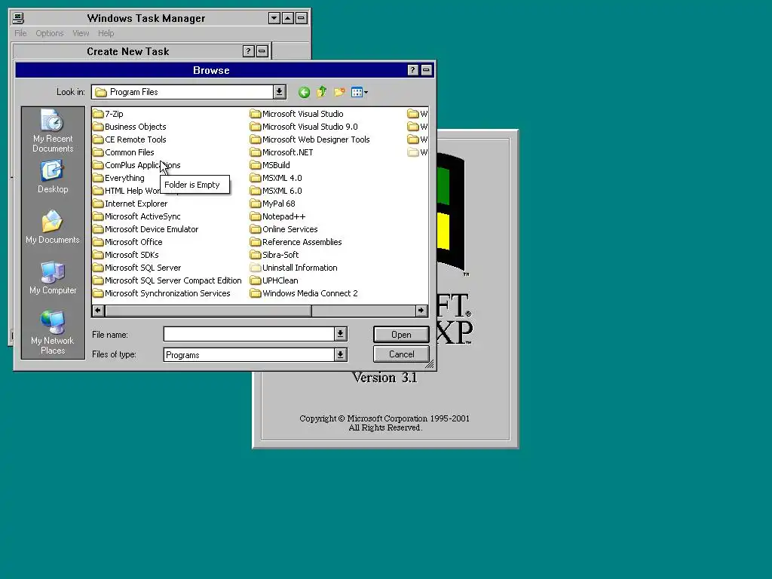
Task: Create a new folder icon
Action: [339, 92]
